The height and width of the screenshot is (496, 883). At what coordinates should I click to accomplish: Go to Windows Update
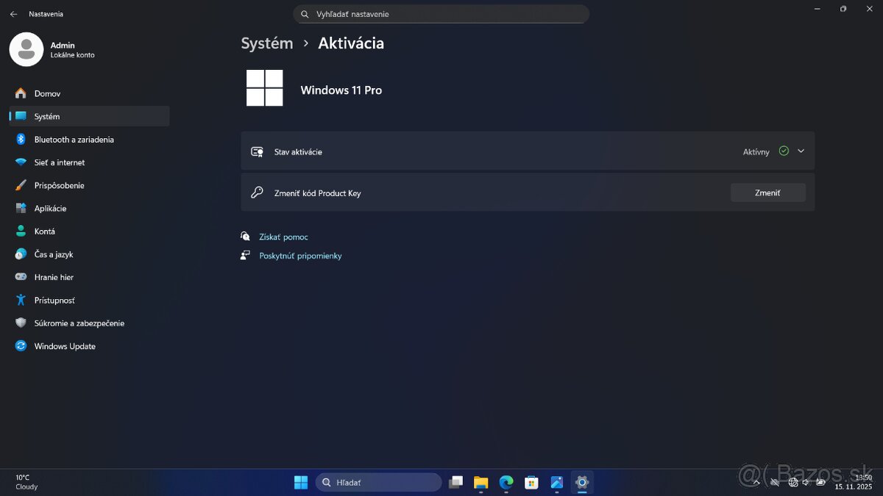(x=65, y=346)
